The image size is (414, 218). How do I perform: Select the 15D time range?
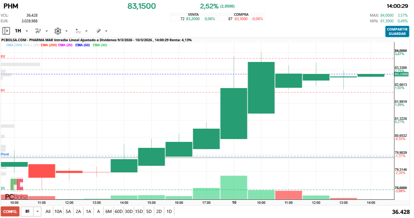pyautogui.click(x=139, y=211)
